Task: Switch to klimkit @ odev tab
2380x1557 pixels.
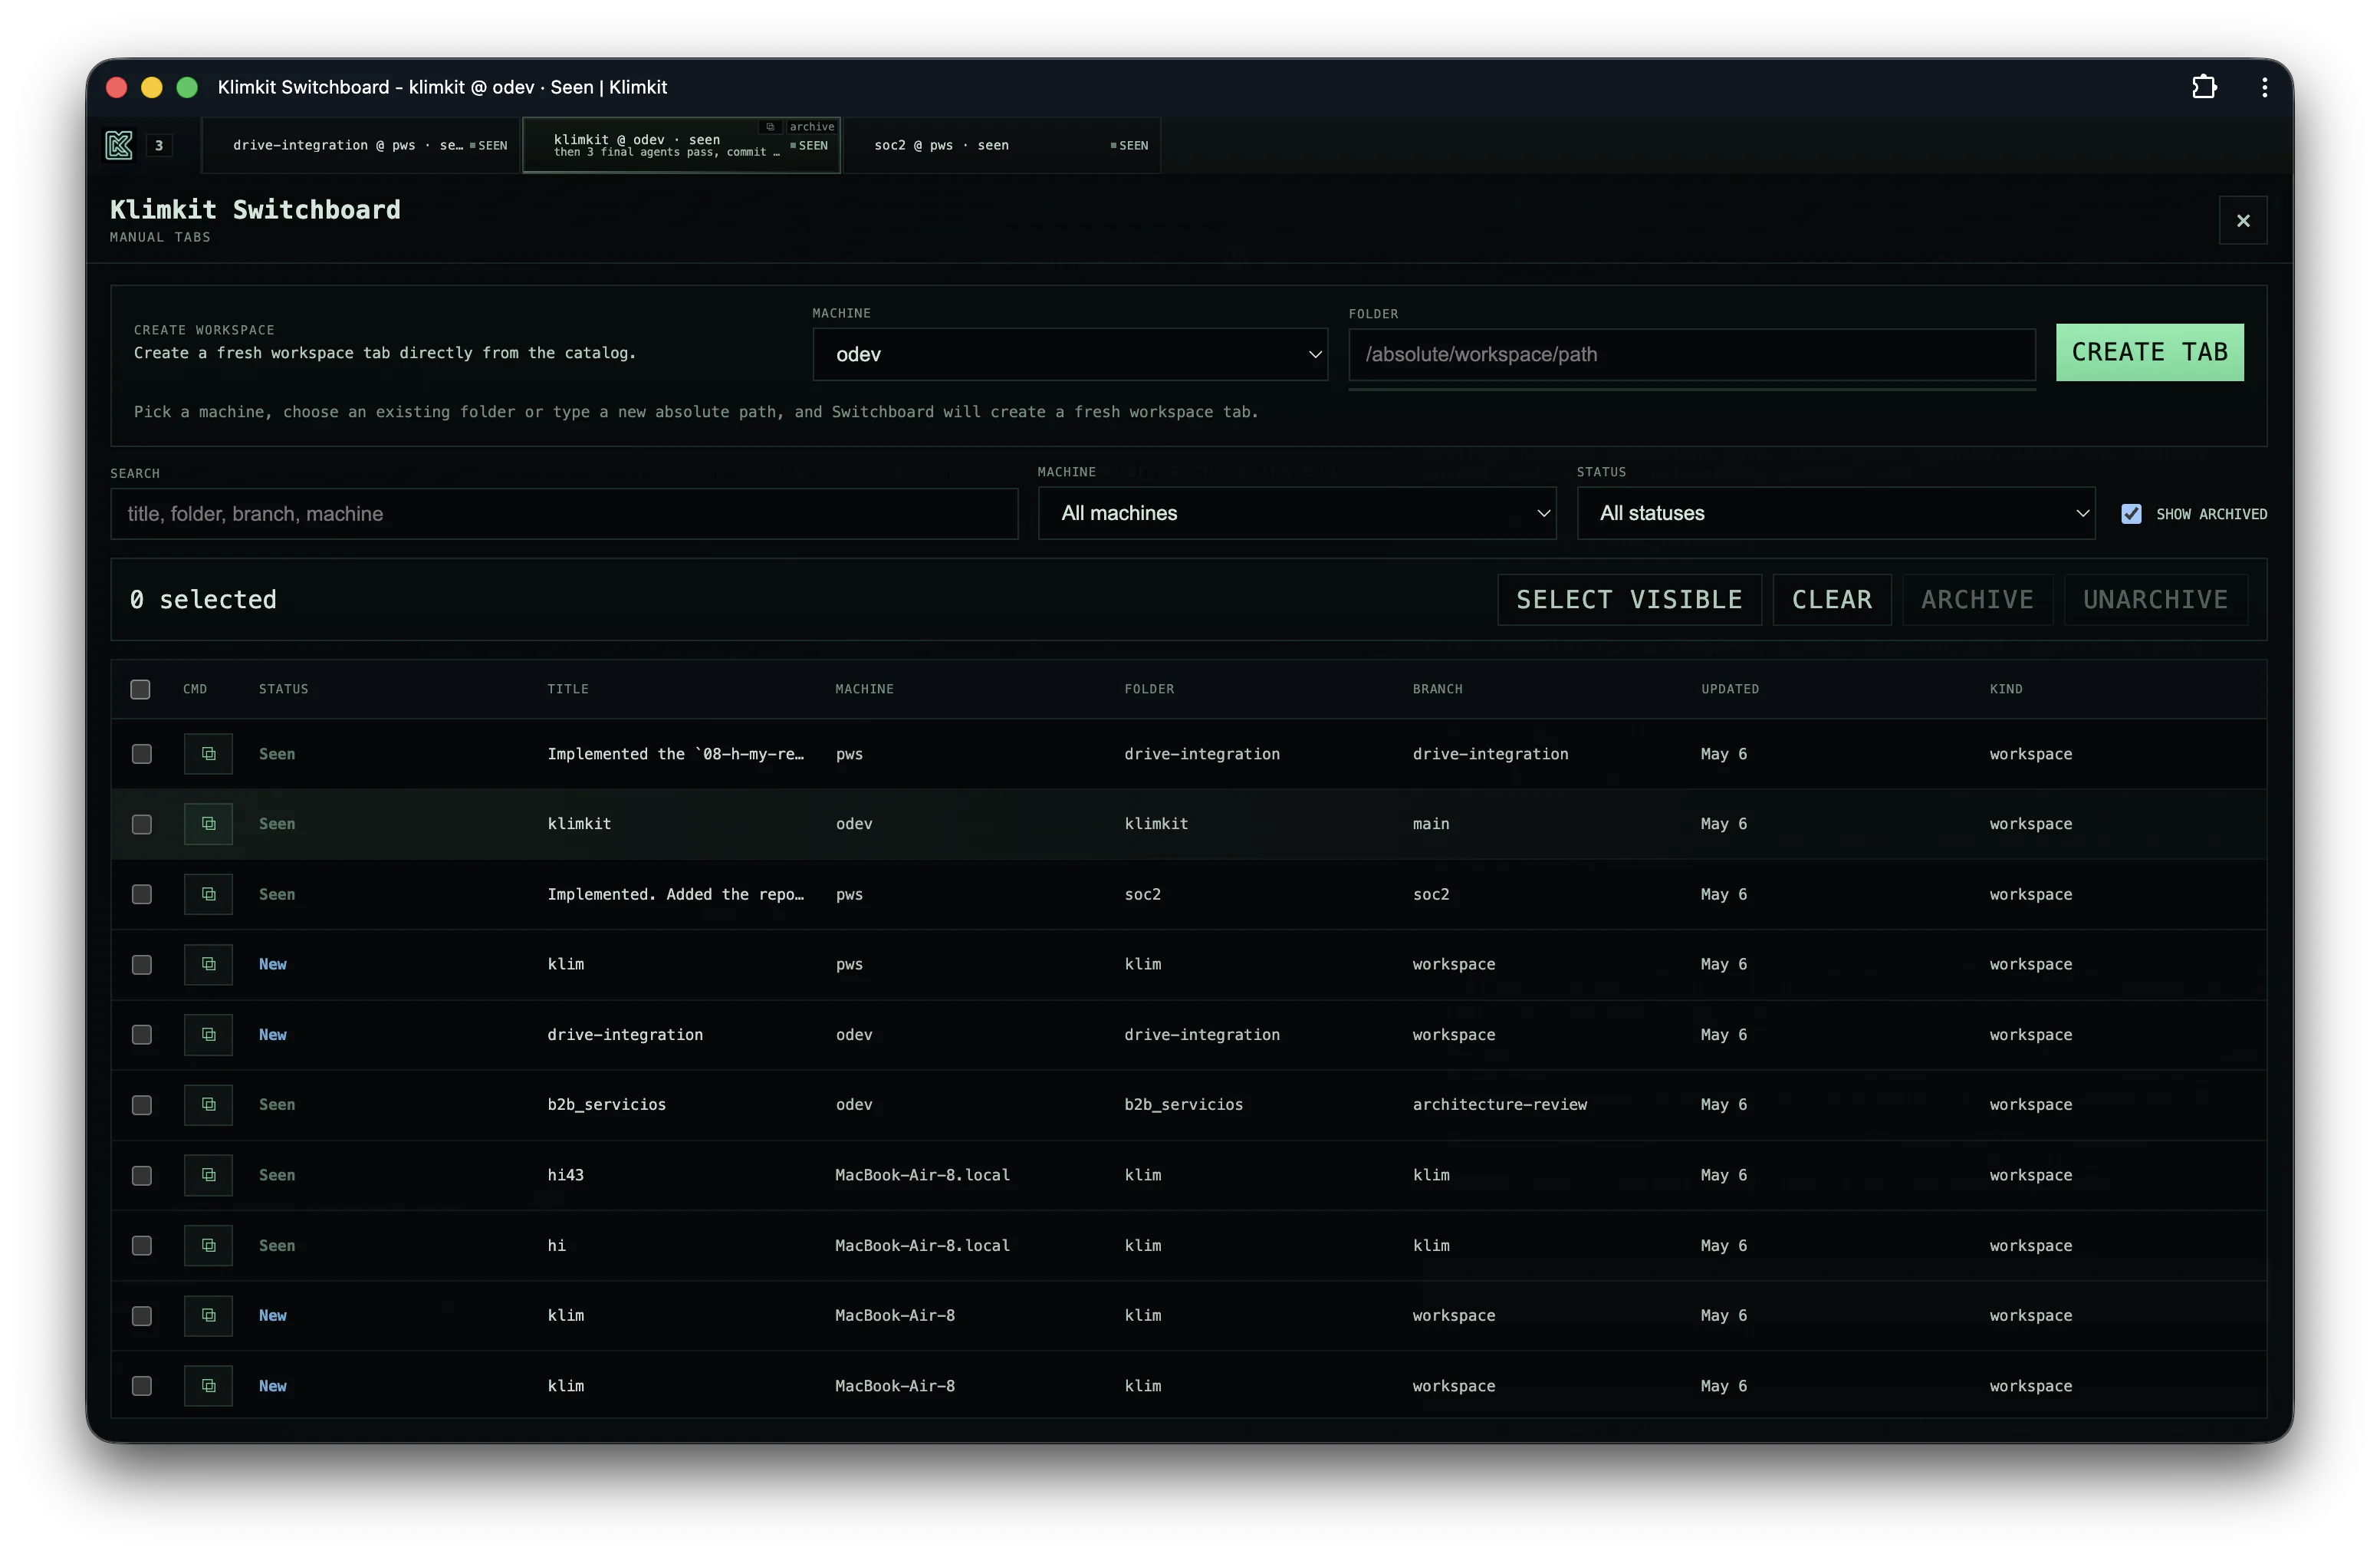Action: [x=681, y=145]
